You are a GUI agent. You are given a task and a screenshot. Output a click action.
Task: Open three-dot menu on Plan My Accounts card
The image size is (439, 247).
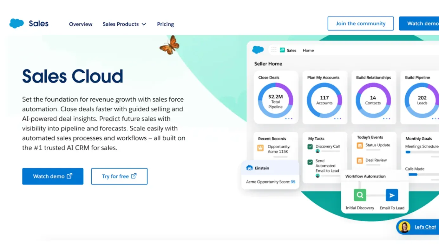pyautogui.click(x=337, y=119)
